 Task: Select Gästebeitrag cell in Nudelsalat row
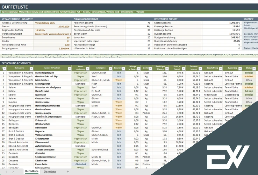232,95
